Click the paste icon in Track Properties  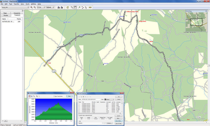(83, 97)
